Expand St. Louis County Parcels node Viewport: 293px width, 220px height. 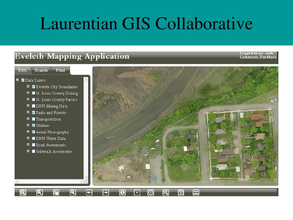(28, 99)
